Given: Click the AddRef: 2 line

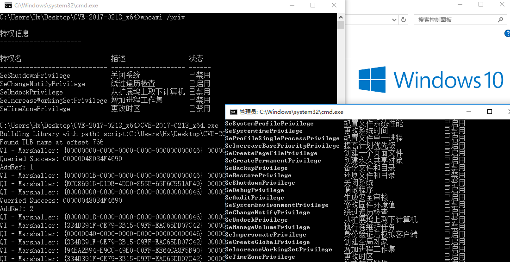Looking at the screenshot, I should [x=17, y=209].
